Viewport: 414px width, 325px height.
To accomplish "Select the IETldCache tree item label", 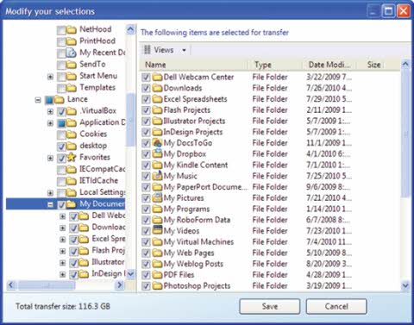I will (x=98, y=180).
